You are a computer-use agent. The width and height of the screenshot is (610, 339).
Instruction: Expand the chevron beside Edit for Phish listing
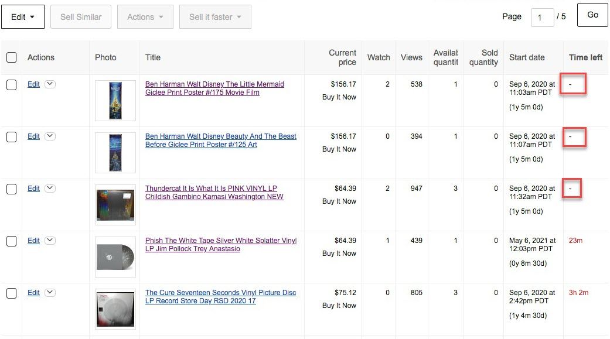coord(50,240)
